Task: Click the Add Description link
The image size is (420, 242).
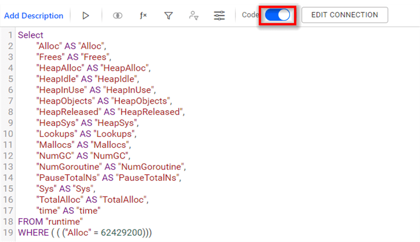Action: [x=34, y=16]
